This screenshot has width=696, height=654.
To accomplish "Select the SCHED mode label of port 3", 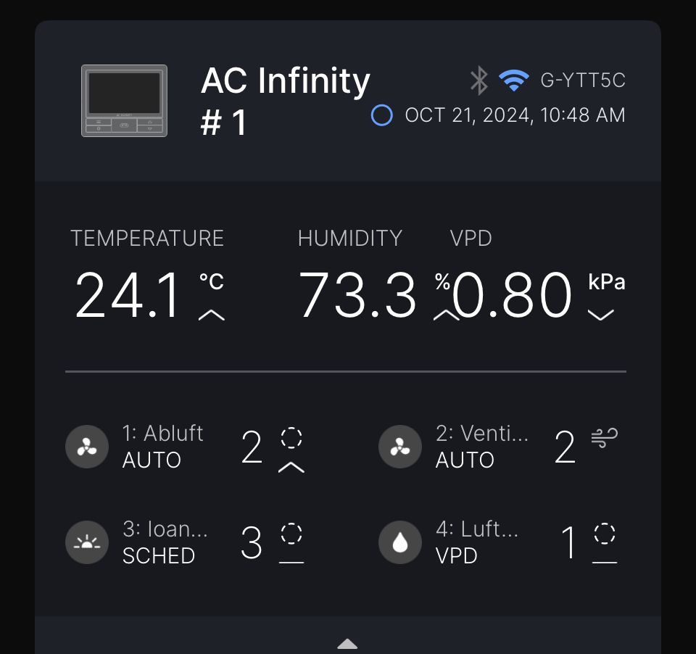I will click(x=159, y=556).
